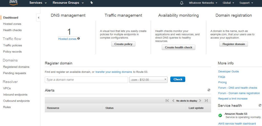The height and width of the screenshot is (126, 262).
Task: Click the blue Check button
Action: 178,80
